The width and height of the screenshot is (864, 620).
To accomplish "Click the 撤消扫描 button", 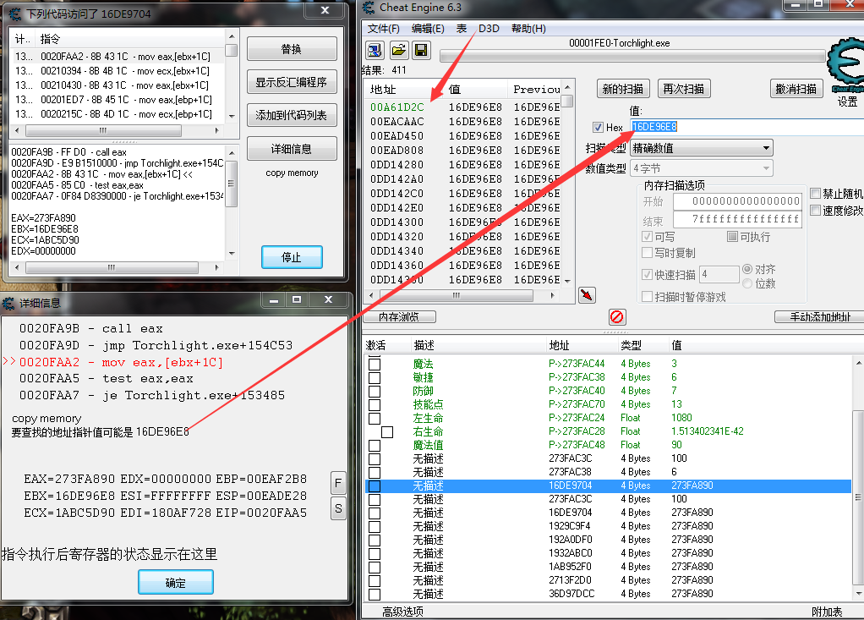I will pos(796,89).
